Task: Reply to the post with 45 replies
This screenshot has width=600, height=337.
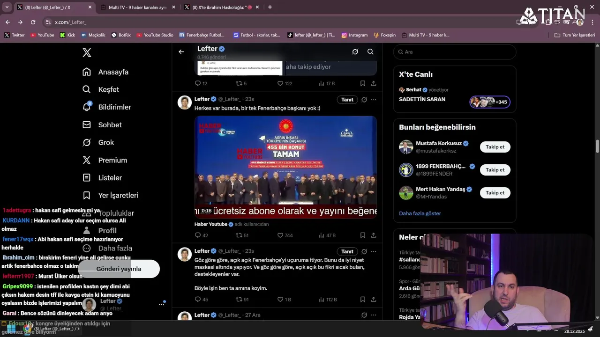Action: 201,300
